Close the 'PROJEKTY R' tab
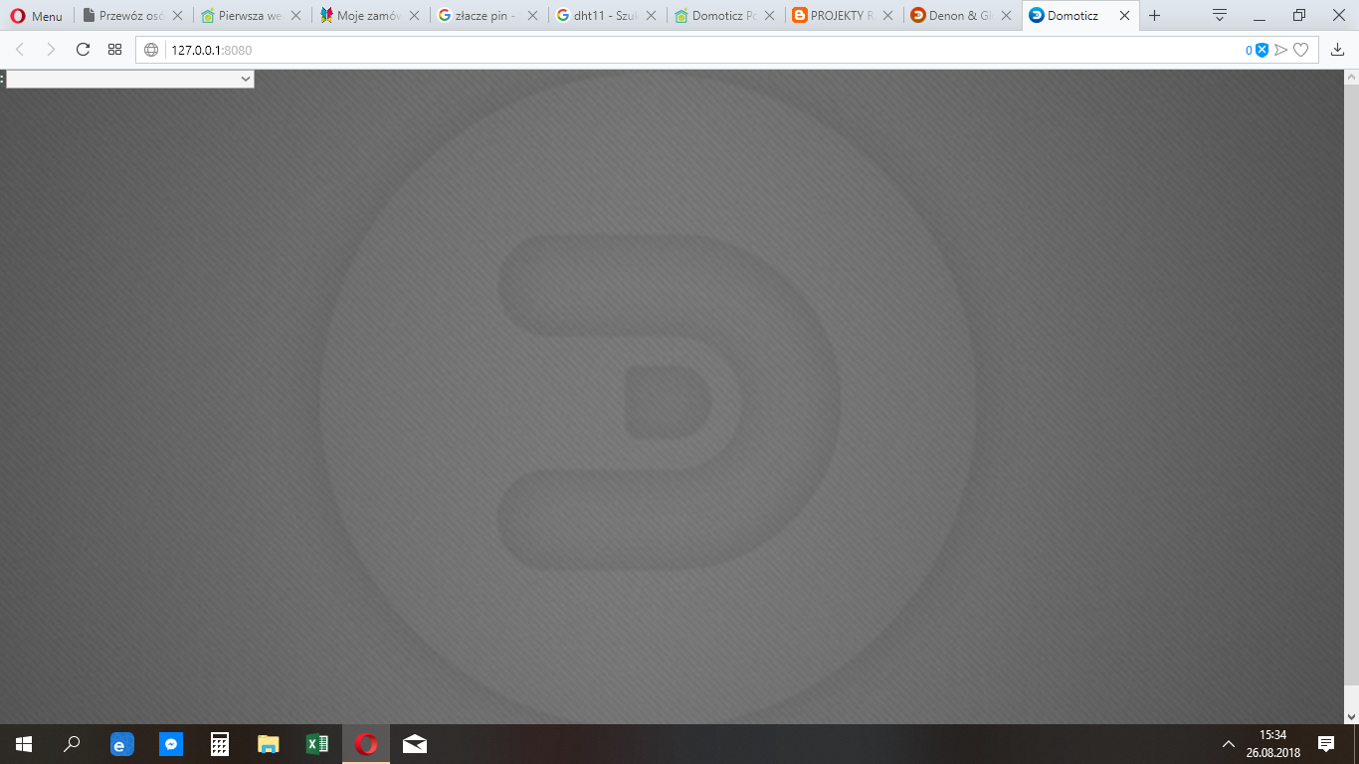This screenshot has width=1359, height=764. click(x=887, y=16)
